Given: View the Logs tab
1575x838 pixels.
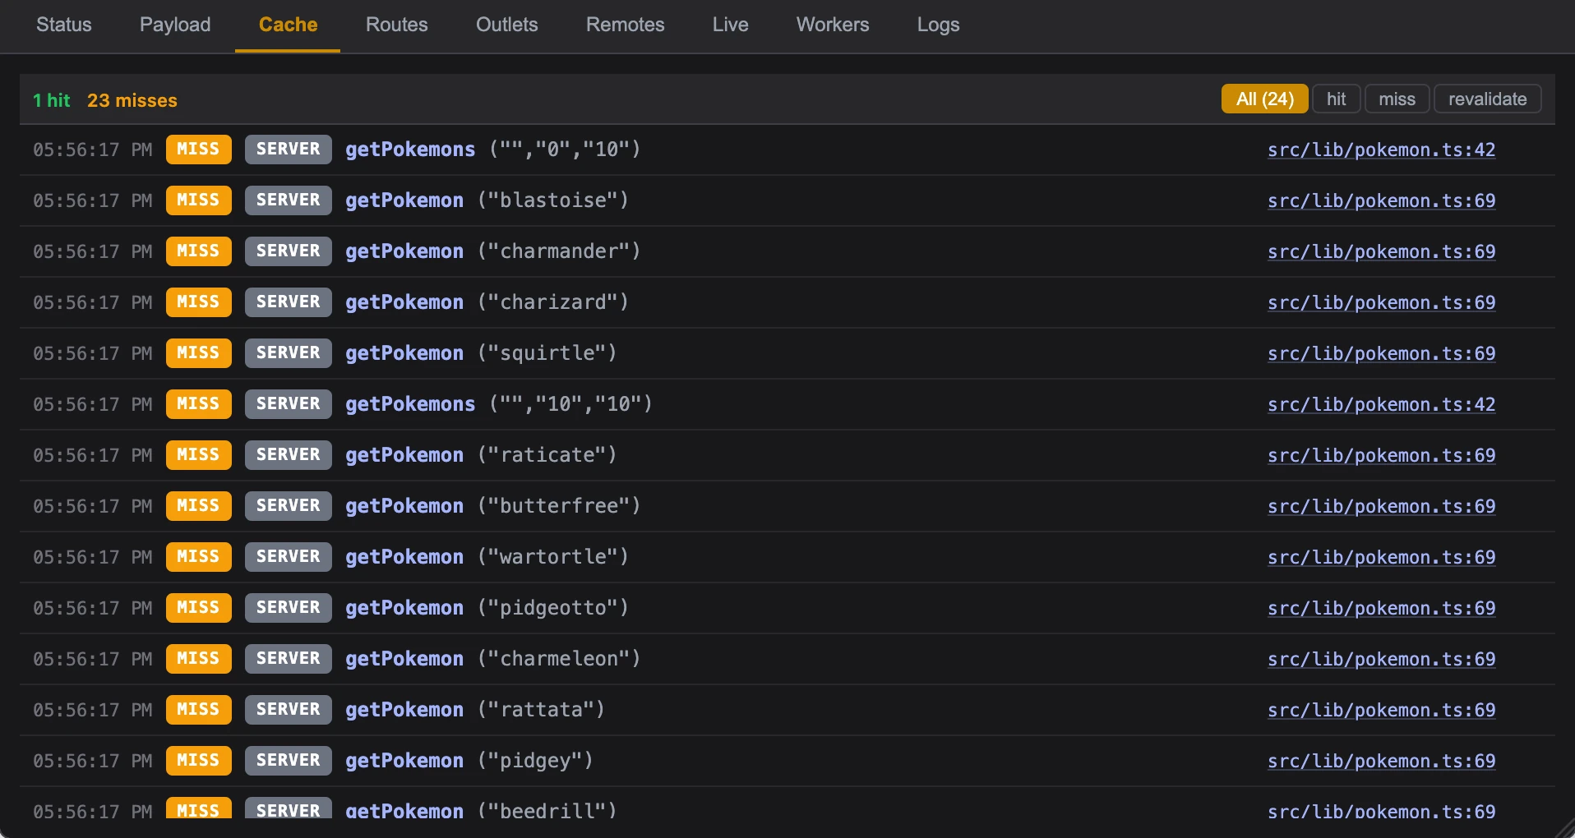Looking at the screenshot, I should (938, 25).
